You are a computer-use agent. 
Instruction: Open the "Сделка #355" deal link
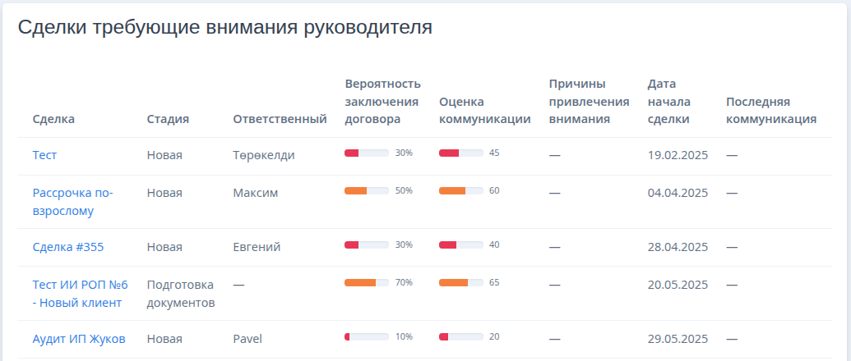point(68,247)
